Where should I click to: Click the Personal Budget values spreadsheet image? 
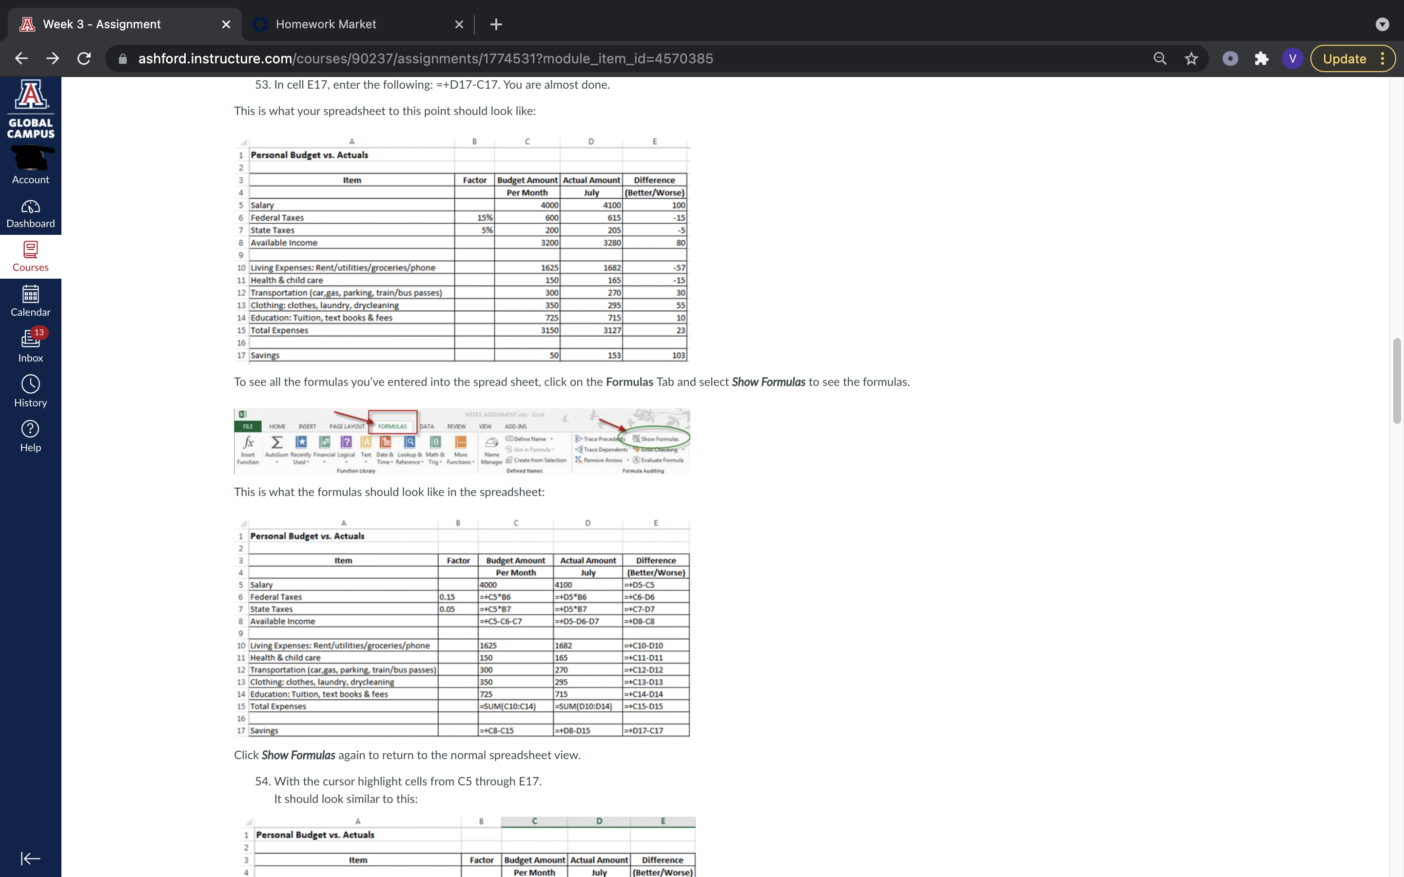[x=462, y=249]
